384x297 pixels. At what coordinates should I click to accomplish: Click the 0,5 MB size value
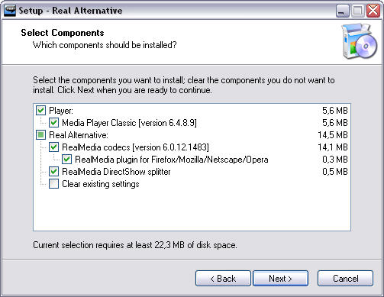click(335, 172)
